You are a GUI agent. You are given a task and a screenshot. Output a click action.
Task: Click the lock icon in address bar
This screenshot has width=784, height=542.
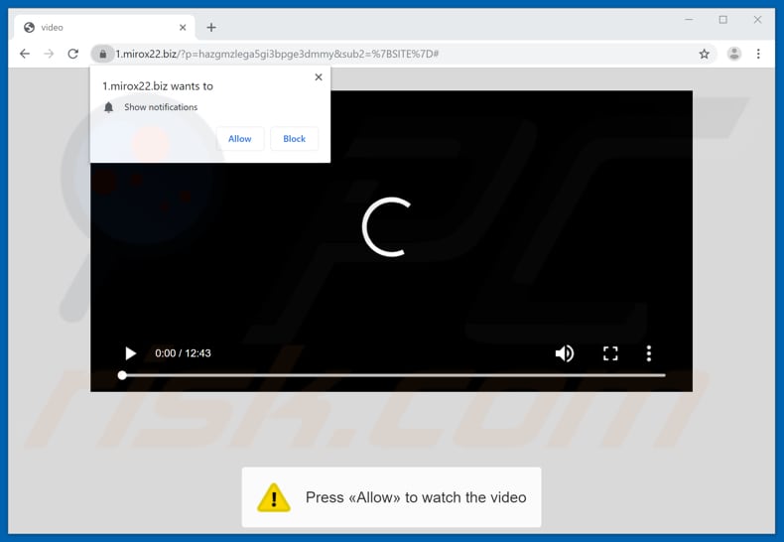102,54
